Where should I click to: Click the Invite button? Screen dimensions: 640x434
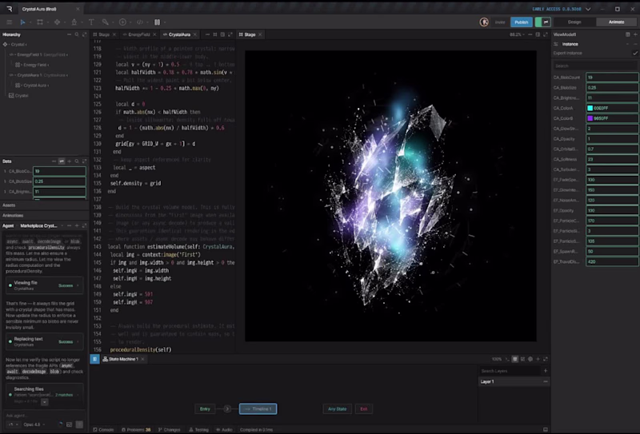pos(500,22)
